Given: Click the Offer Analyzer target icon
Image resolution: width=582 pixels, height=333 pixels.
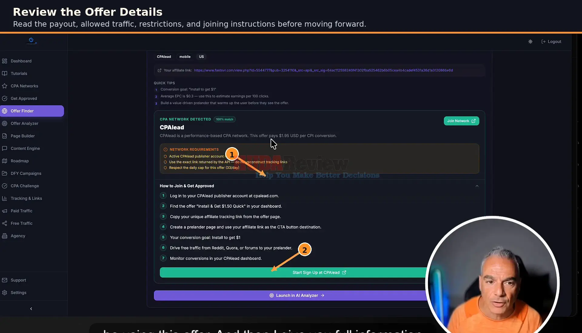Looking at the screenshot, I should click(5, 123).
